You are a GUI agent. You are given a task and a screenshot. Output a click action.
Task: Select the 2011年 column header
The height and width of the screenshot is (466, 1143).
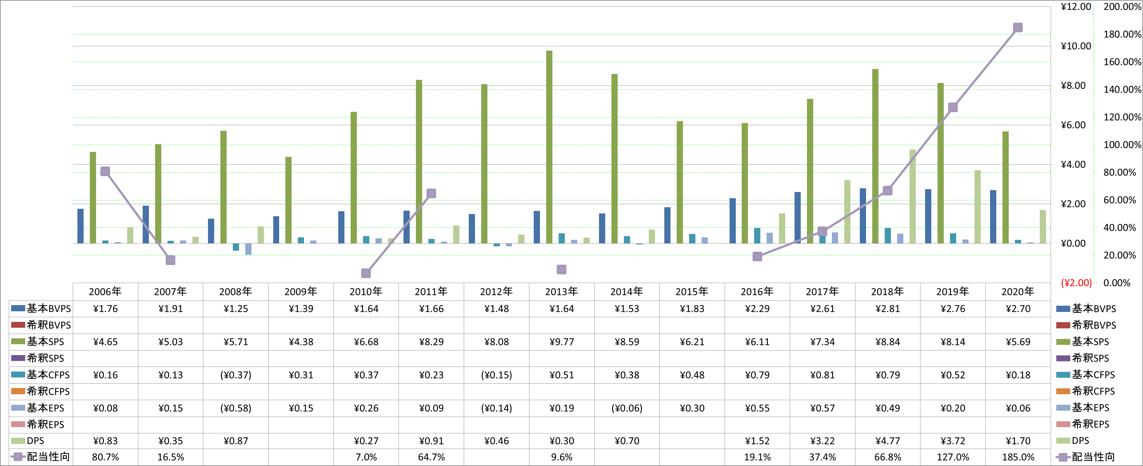pyautogui.click(x=431, y=292)
